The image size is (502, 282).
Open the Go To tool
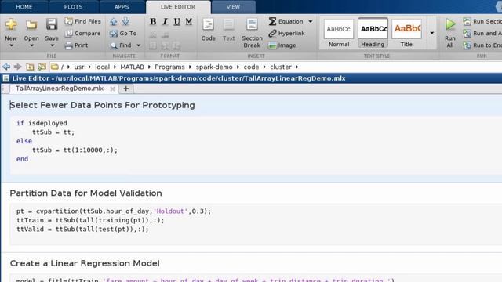coord(123,33)
